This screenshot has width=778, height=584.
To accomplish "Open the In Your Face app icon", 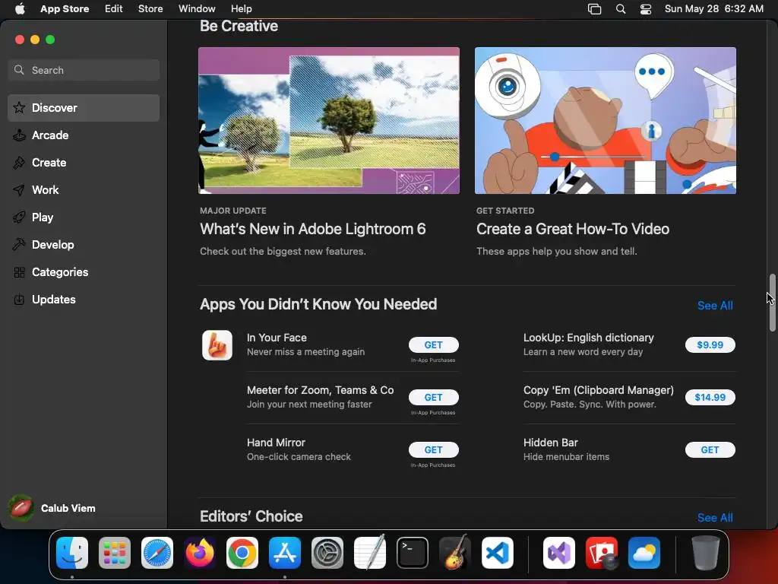I will click(x=217, y=345).
